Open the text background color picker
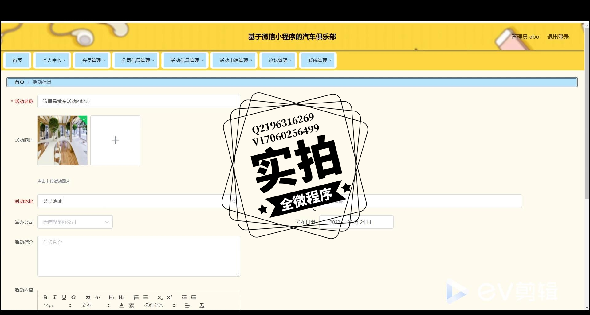This screenshot has height=315, width=590. pos(131,305)
